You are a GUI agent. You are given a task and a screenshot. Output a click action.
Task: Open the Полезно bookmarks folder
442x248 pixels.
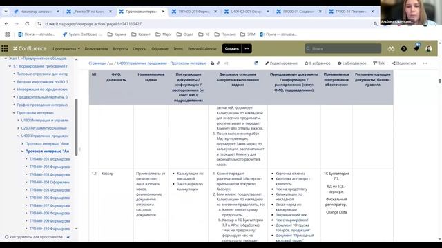coord(225,34)
